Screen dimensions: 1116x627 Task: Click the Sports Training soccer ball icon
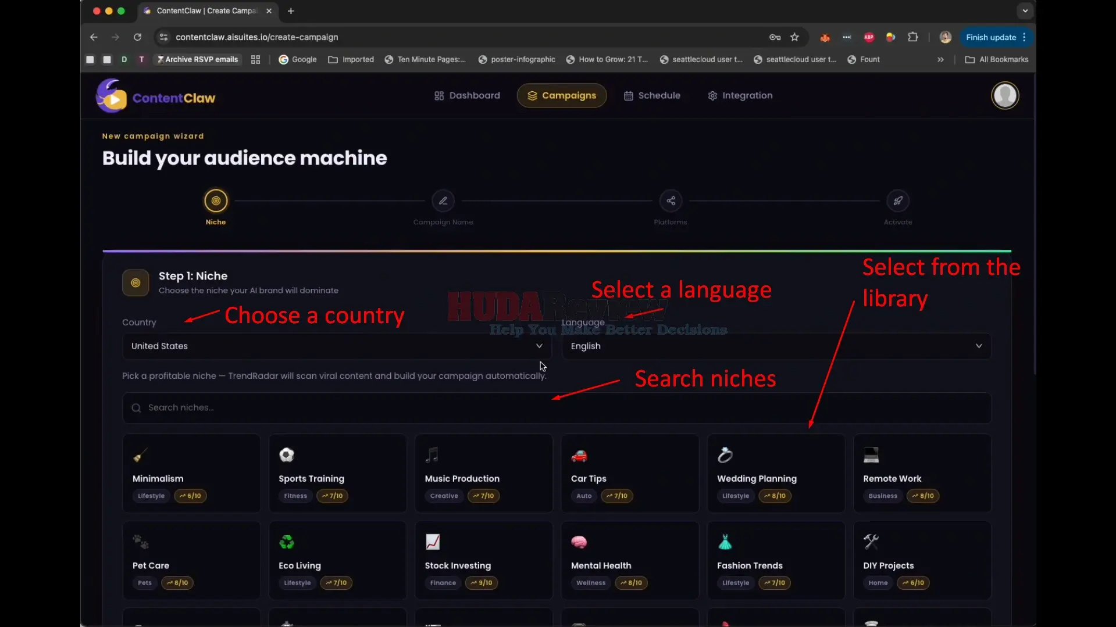click(287, 454)
